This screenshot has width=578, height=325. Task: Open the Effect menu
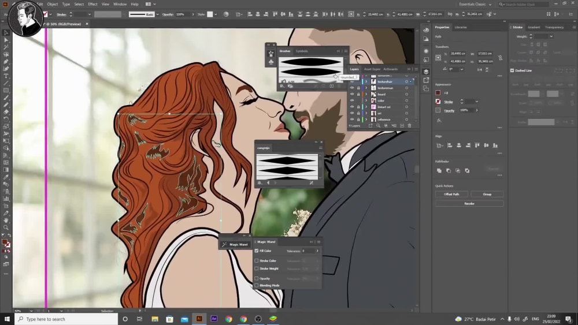pyautogui.click(x=92, y=5)
